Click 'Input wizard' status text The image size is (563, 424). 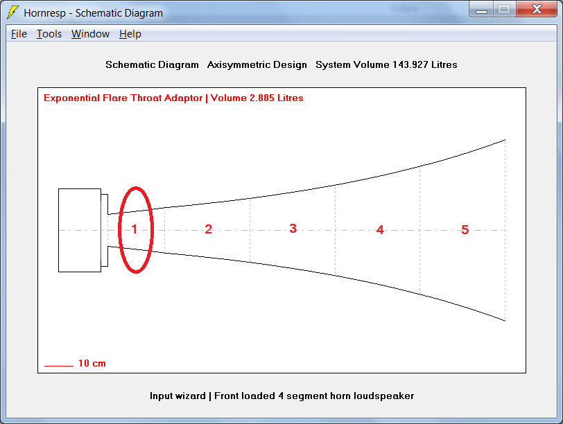click(x=177, y=396)
